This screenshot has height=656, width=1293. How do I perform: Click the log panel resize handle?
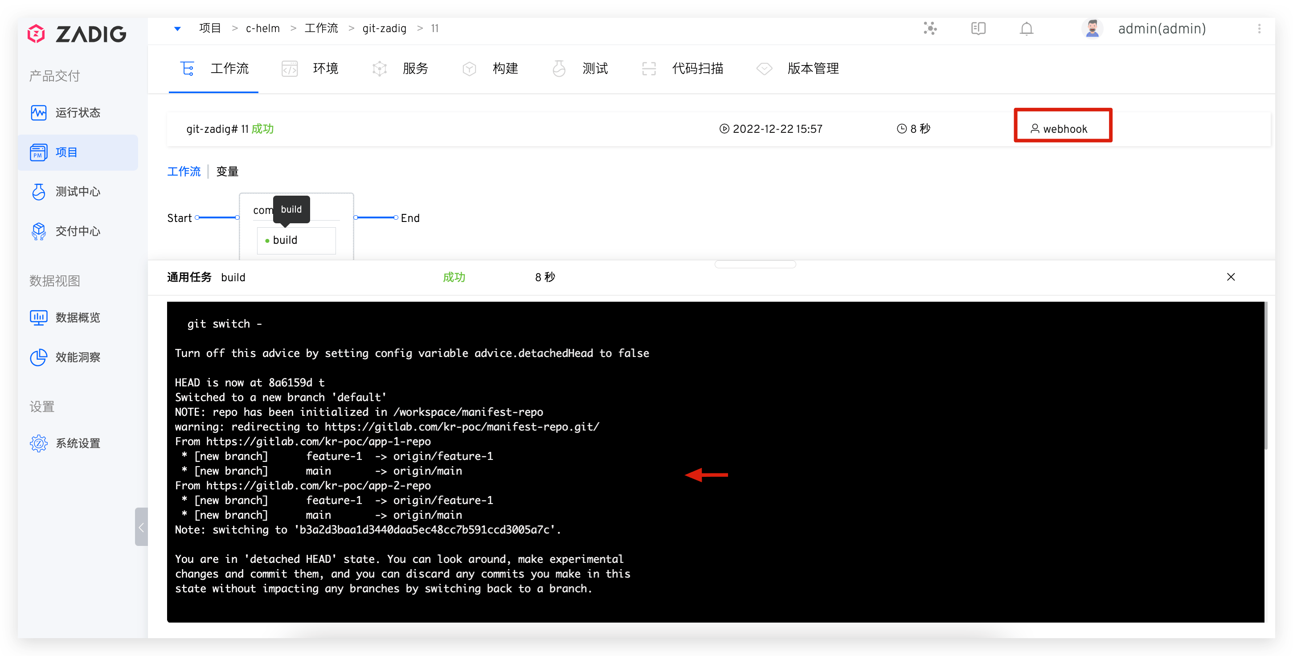[755, 265]
